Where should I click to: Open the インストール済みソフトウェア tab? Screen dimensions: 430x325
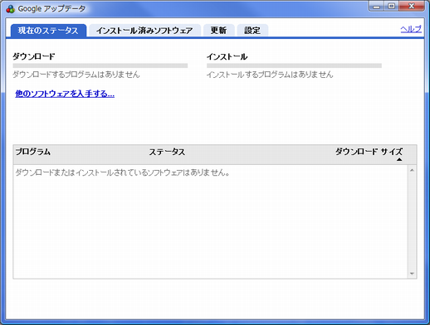(x=144, y=31)
